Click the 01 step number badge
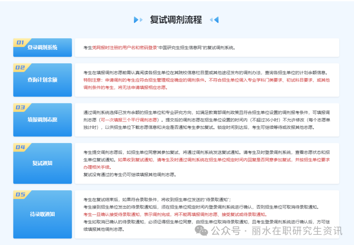Image resolution: width=354 pixels, height=245 pixels. [x=20, y=42]
